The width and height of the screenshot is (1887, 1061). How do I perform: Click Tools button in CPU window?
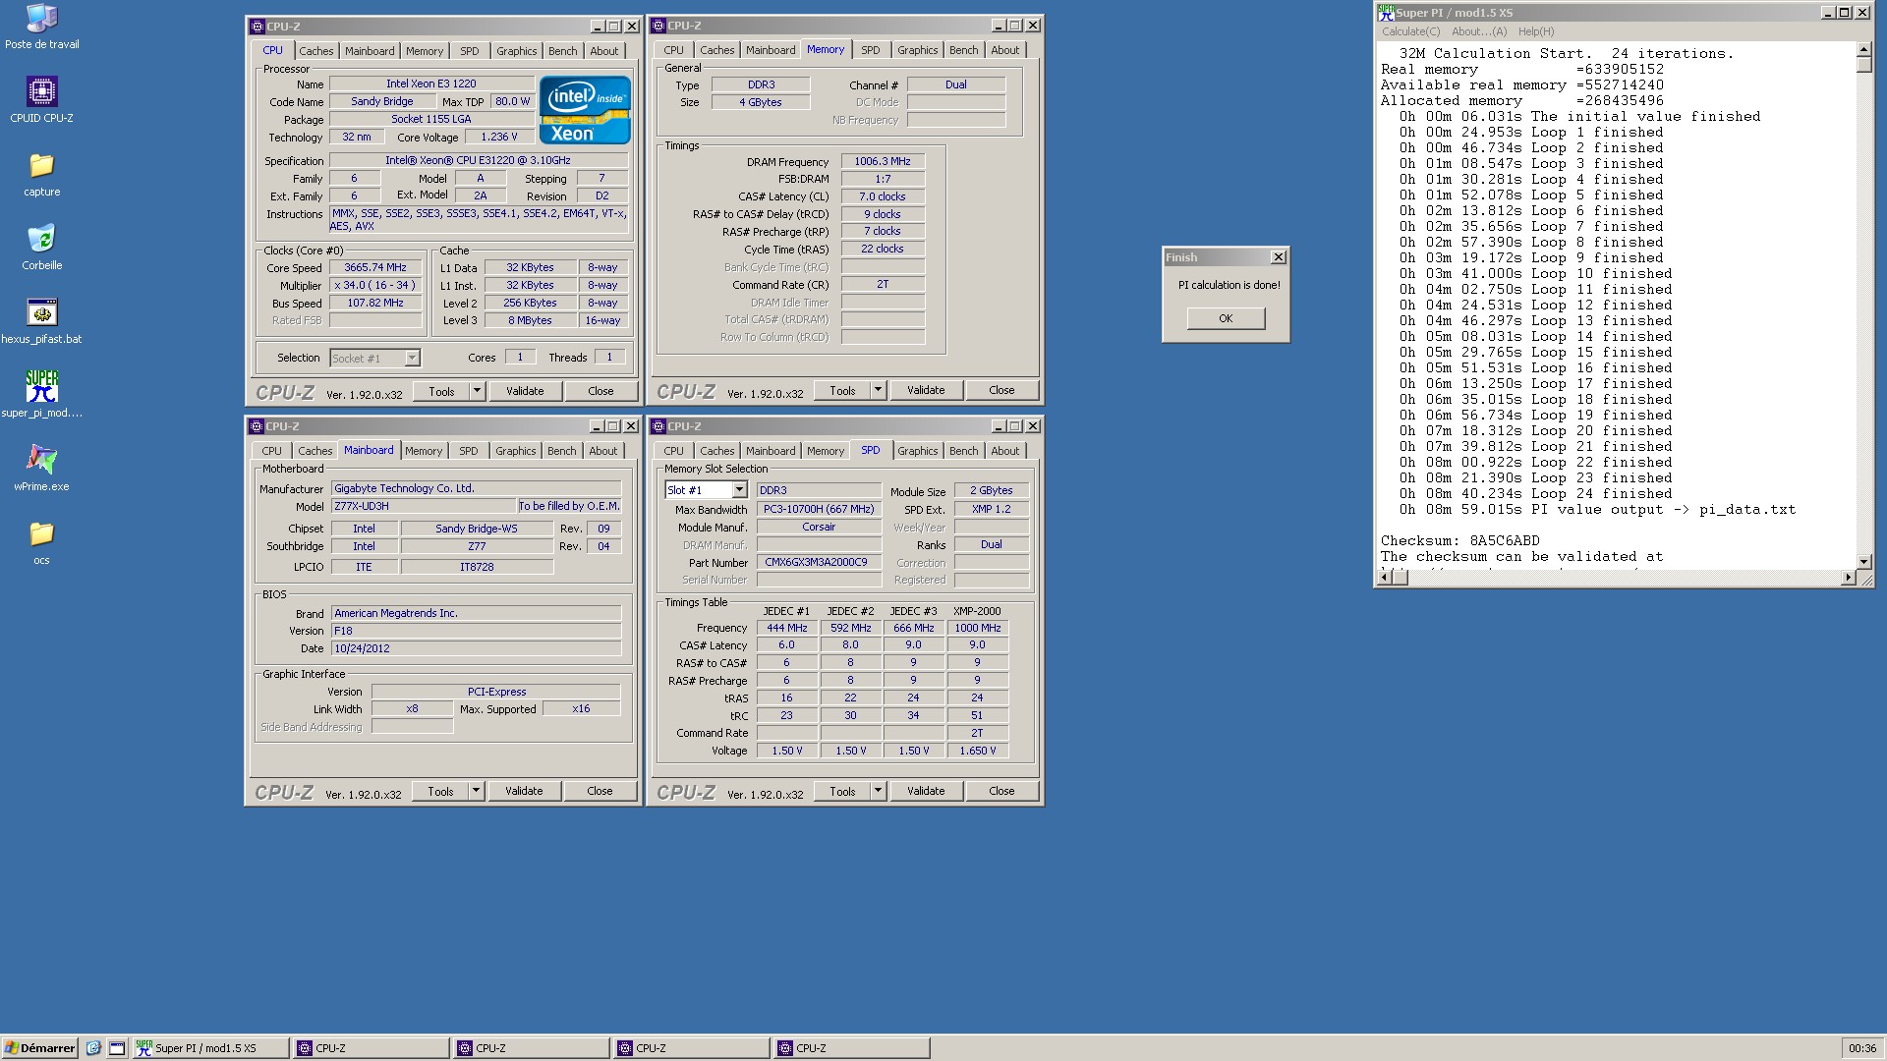click(441, 391)
